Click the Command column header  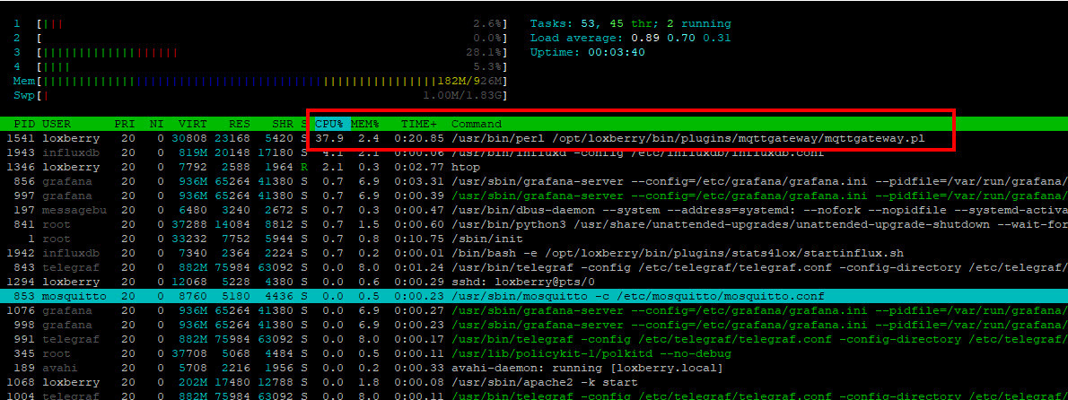coord(476,124)
